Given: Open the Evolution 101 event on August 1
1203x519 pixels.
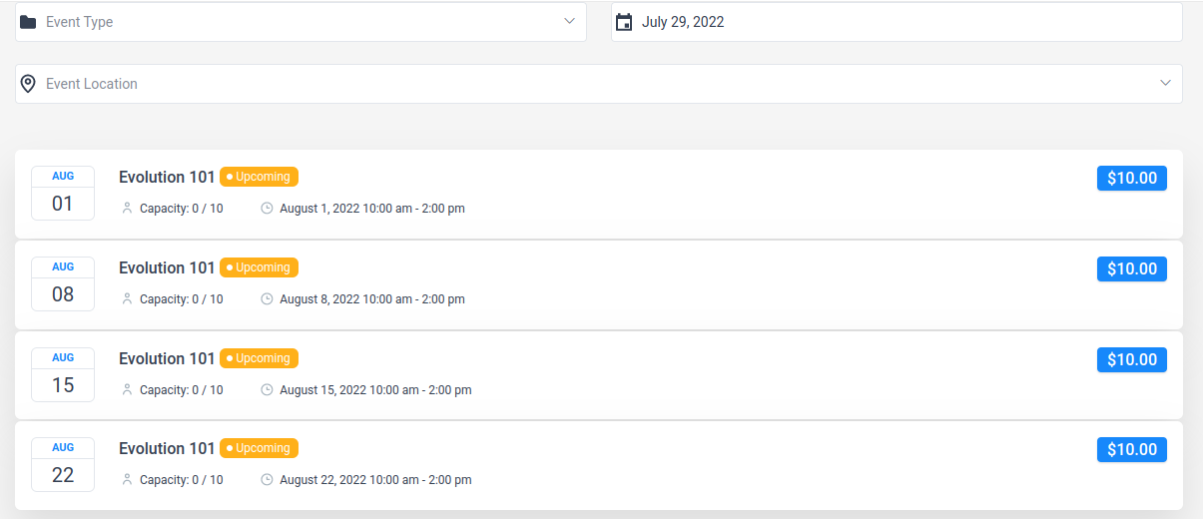Looking at the screenshot, I should (167, 177).
